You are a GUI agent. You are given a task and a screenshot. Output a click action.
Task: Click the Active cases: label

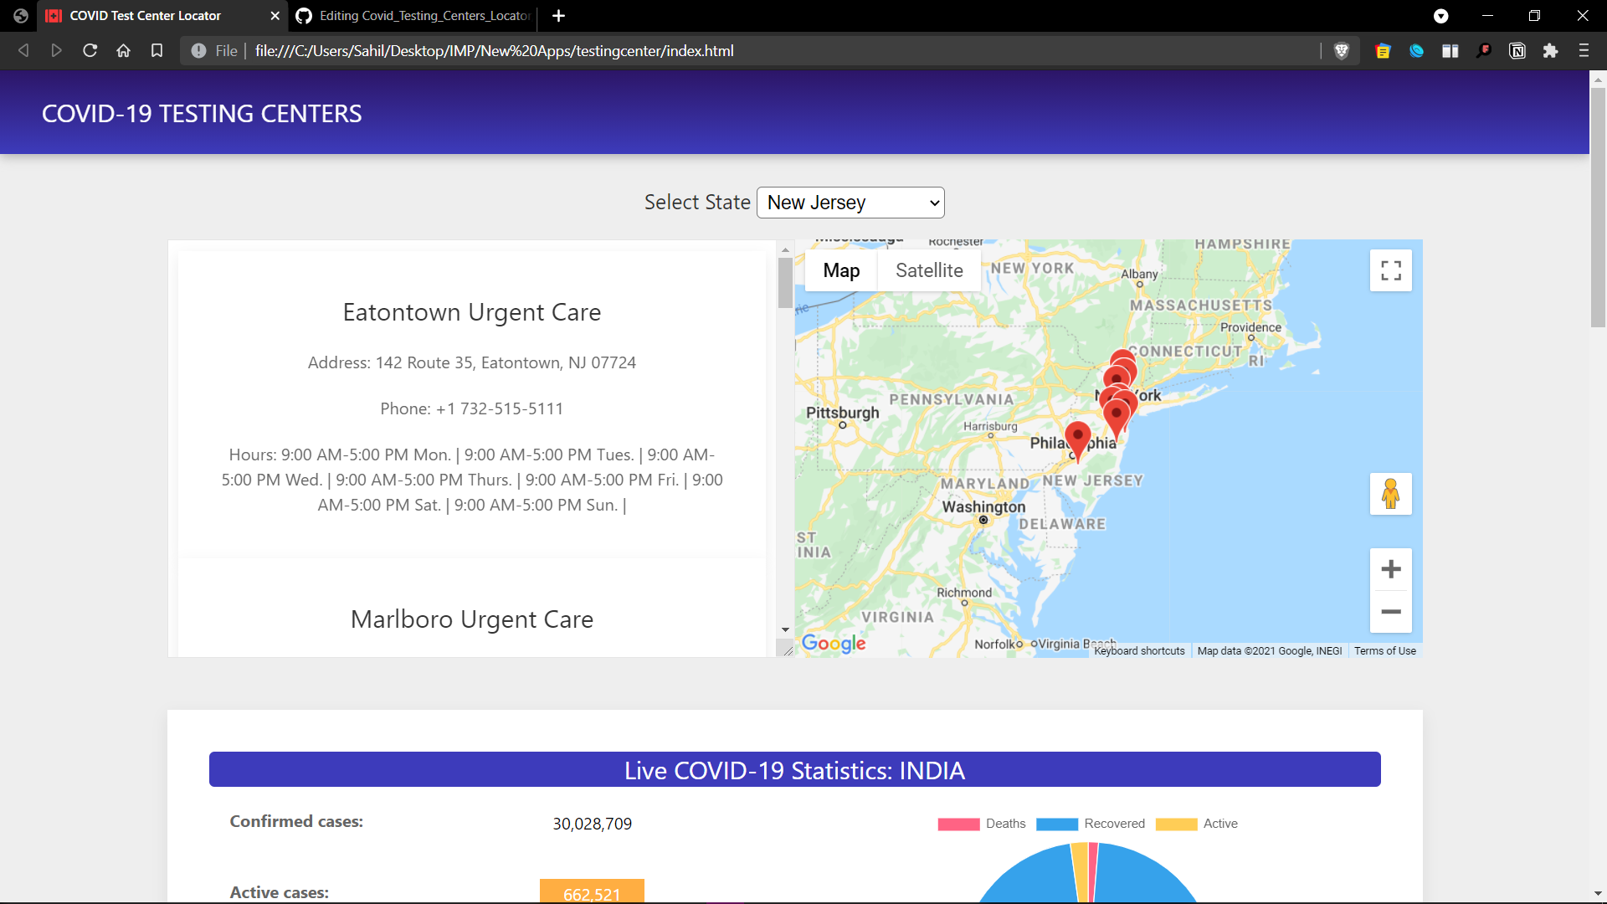click(279, 893)
